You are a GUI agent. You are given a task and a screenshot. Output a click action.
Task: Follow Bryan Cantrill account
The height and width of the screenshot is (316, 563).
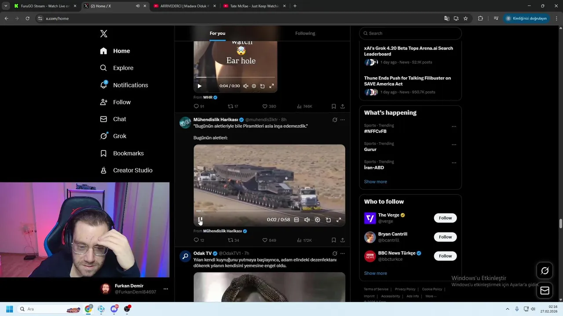(445, 237)
